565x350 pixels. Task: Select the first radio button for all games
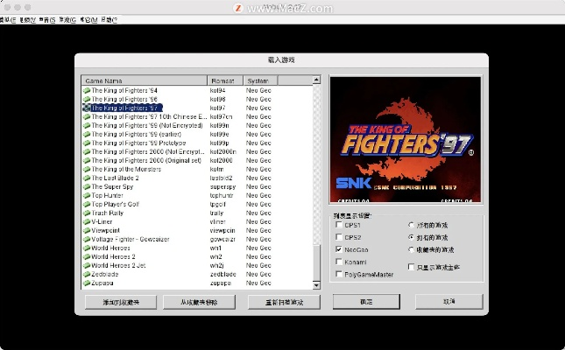click(410, 225)
